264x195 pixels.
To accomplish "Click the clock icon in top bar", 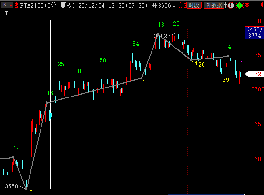I will [x=231, y=6].
